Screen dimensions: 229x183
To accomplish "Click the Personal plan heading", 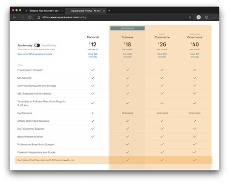I will (93, 37).
